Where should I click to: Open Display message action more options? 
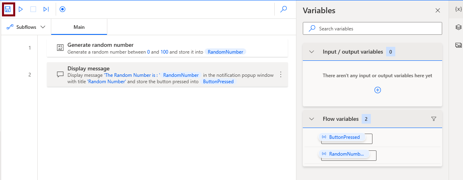click(x=281, y=74)
